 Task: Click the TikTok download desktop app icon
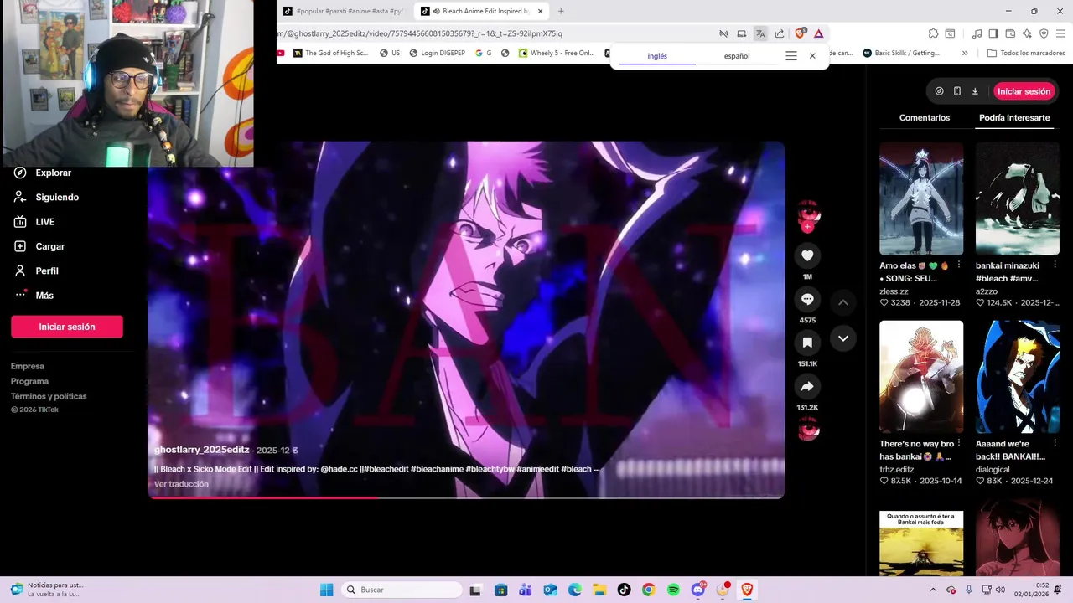pos(975,91)
